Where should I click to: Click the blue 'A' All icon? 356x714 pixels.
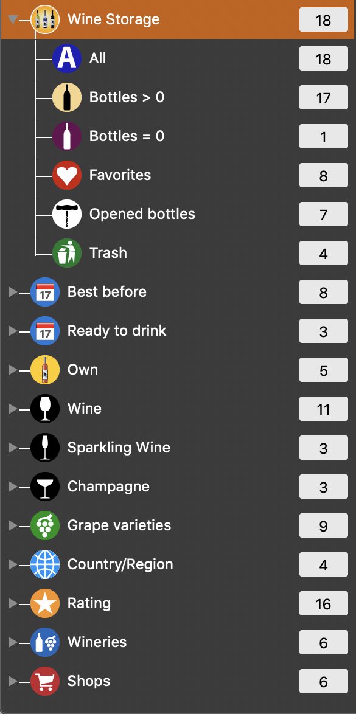pyautogui.click(x=67, y=59)
